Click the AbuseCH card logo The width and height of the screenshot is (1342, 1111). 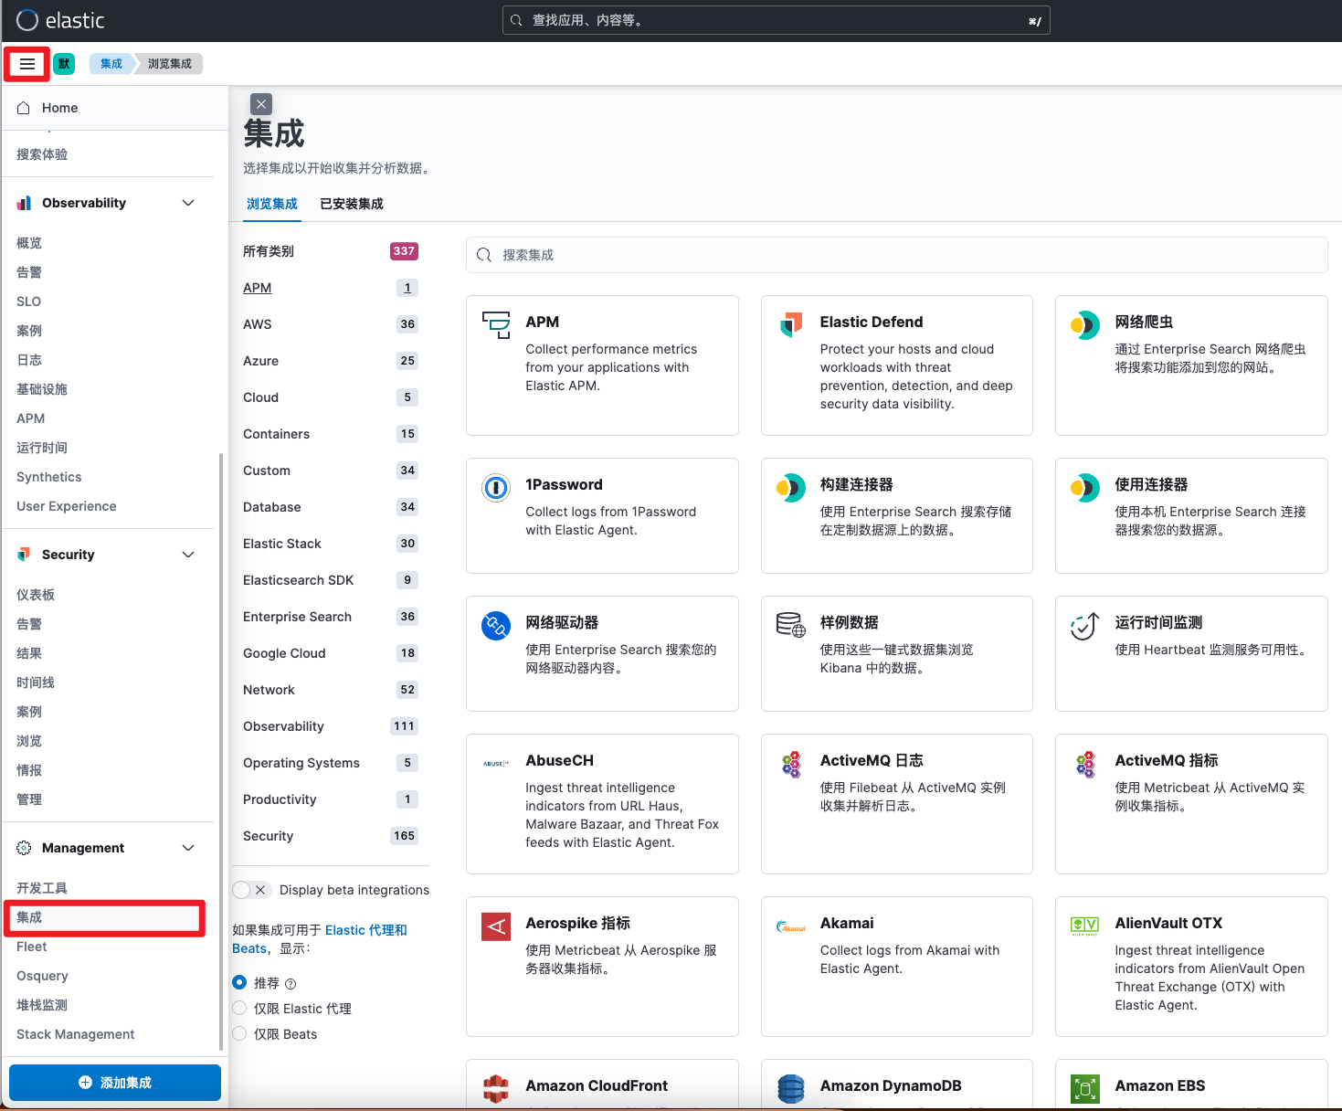point(496,763)
